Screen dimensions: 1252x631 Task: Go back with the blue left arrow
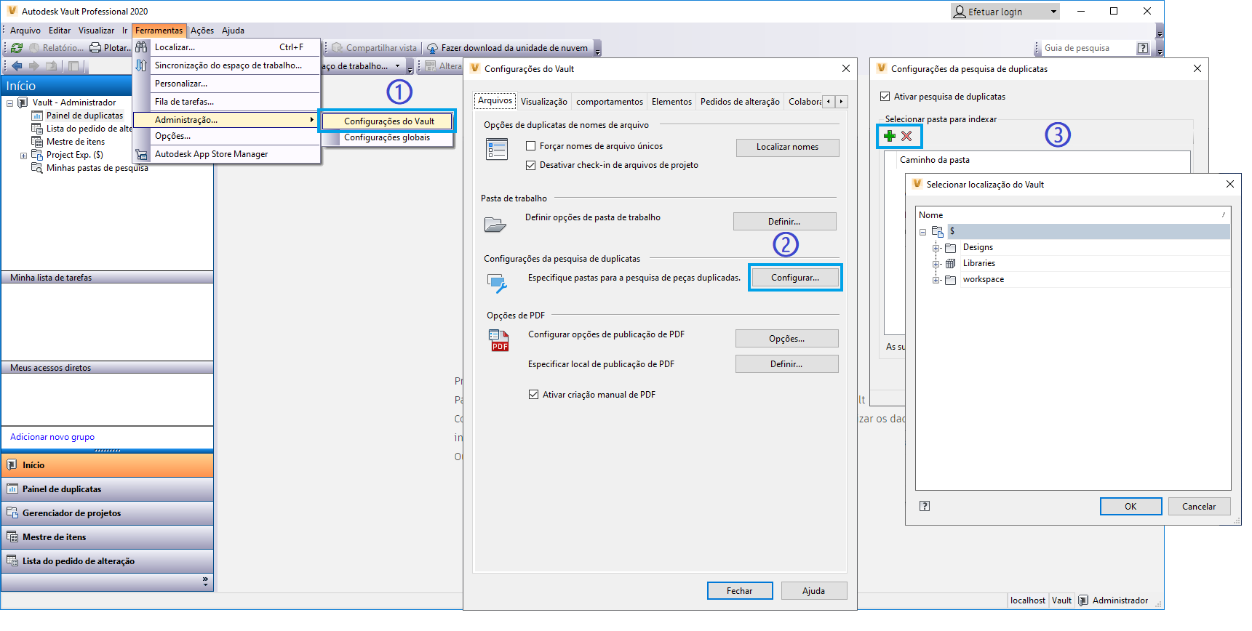tap(17, 66)
